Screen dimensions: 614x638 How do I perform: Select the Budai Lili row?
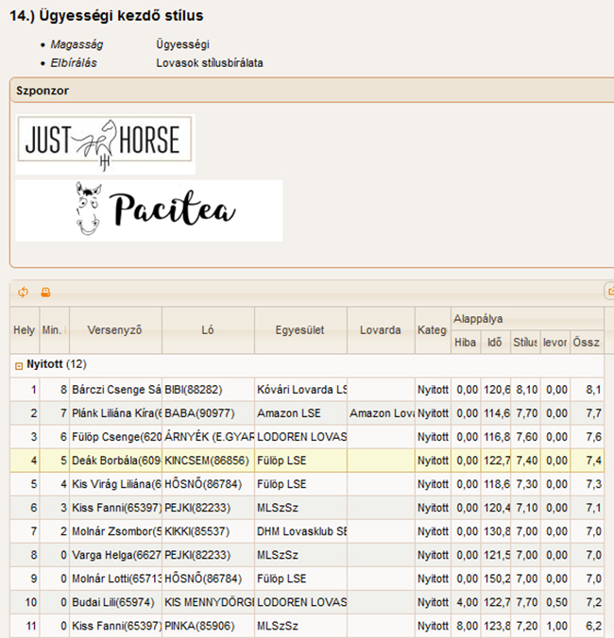115,601
